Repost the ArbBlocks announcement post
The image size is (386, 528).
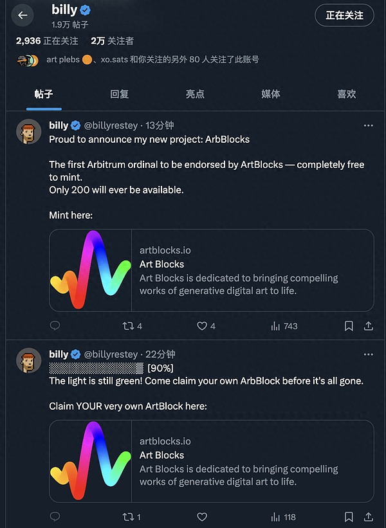pyautogui.click(x=128, y=326)
